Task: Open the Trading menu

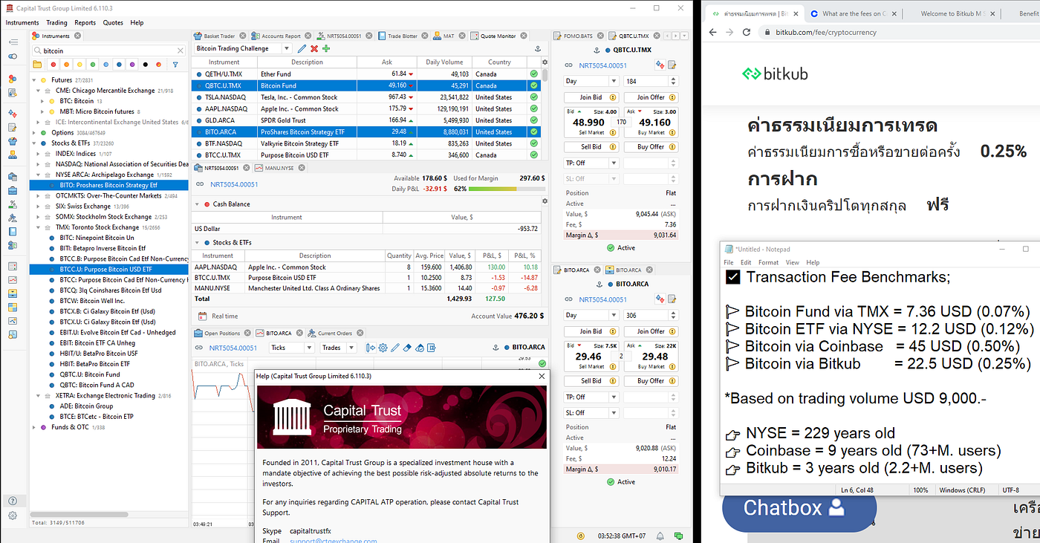Action: (56, 23)
